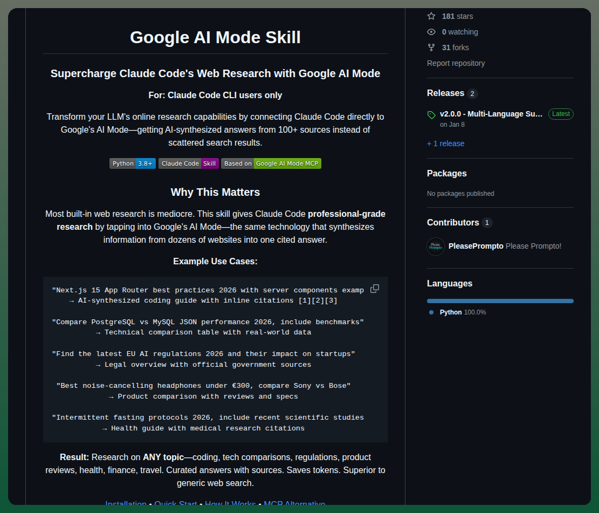Click the noise-cancelling headphones example line
This screenshot has width=599, height=513.
[x=204, y=386]
